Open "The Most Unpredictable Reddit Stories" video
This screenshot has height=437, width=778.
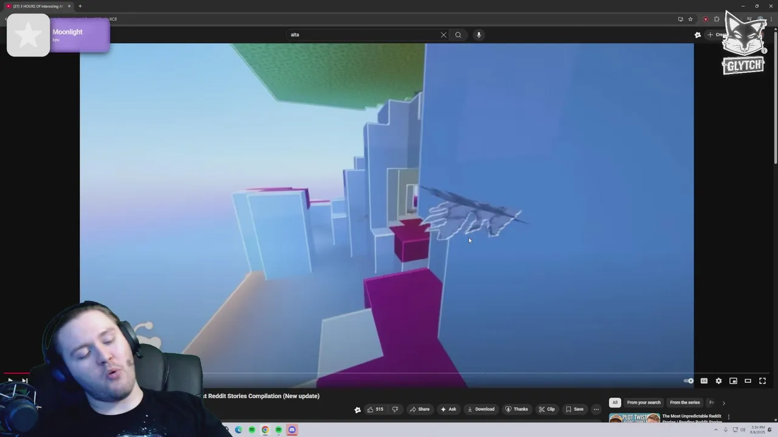[692, 419]
